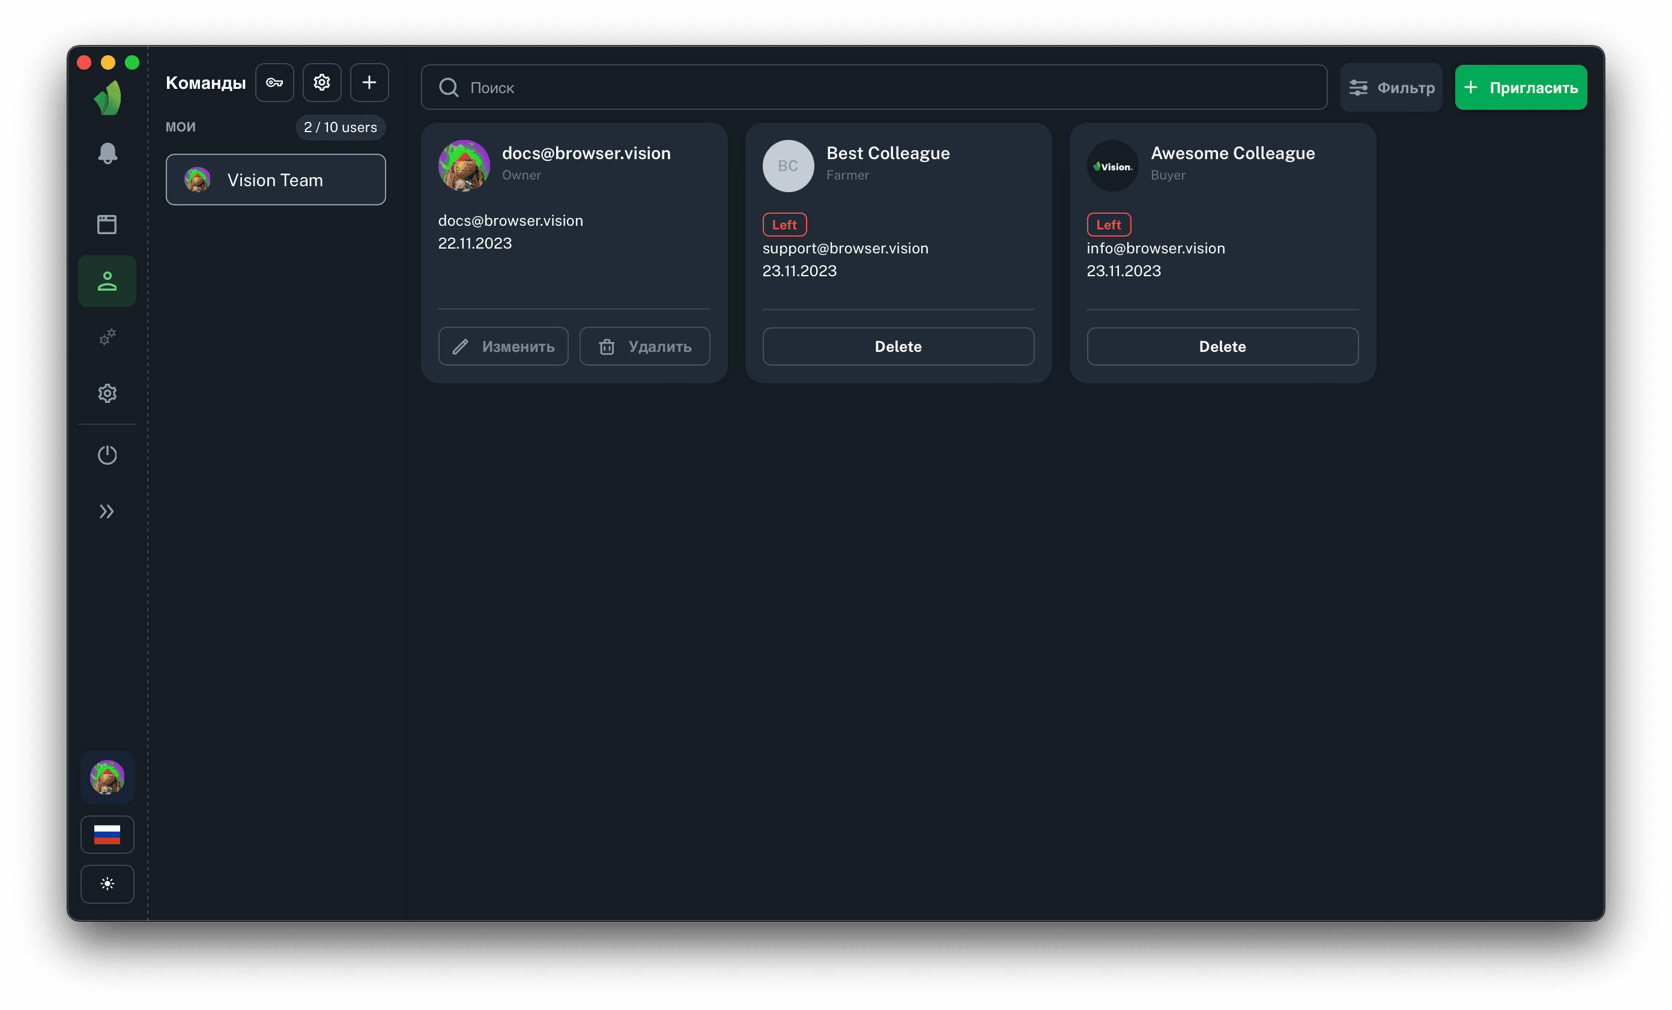The width and height of the screenshot is (1672, 1010).
Task: Click the Best Colleague name heading
Action: [888, 153]
